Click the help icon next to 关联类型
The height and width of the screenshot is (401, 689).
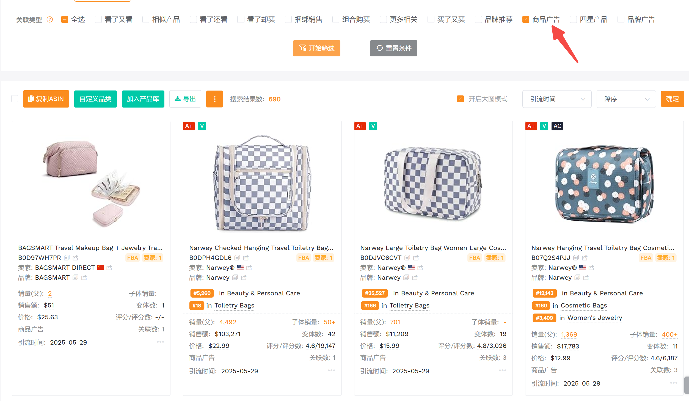(50, 20)
